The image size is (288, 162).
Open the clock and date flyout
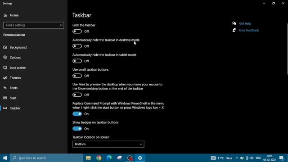tap(270, 158)
